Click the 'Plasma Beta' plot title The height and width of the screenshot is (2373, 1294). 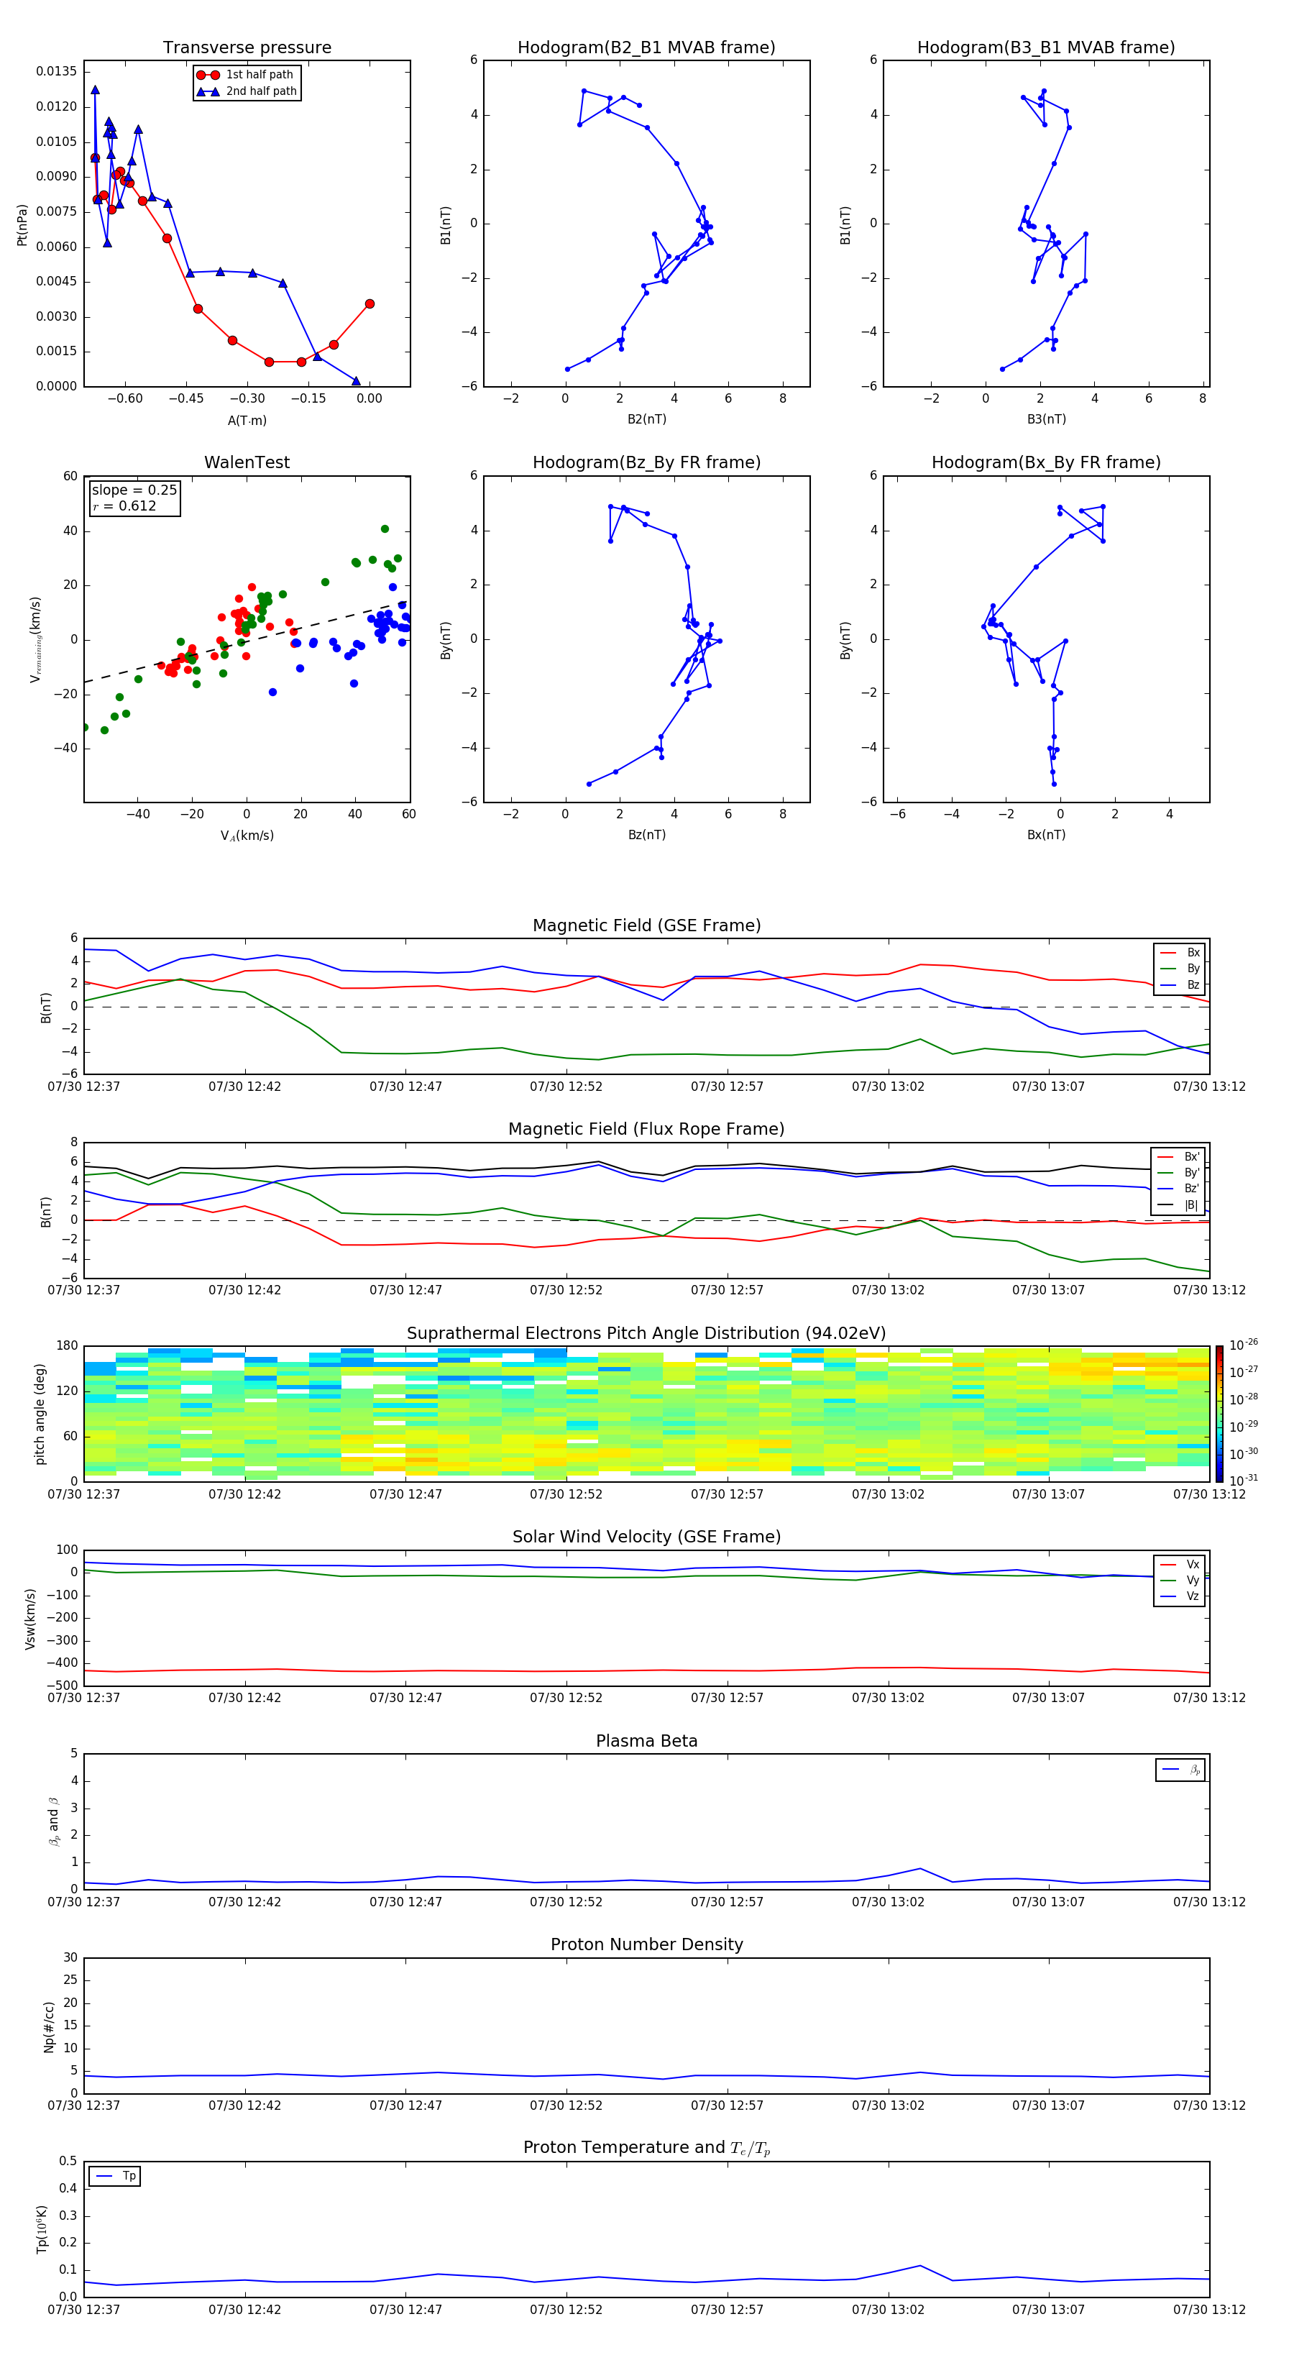pos(646,1742)
